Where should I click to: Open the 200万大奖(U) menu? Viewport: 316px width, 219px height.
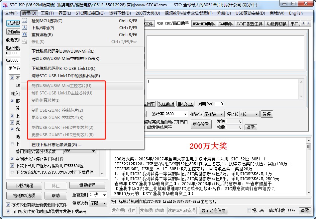tap(148, 13)
